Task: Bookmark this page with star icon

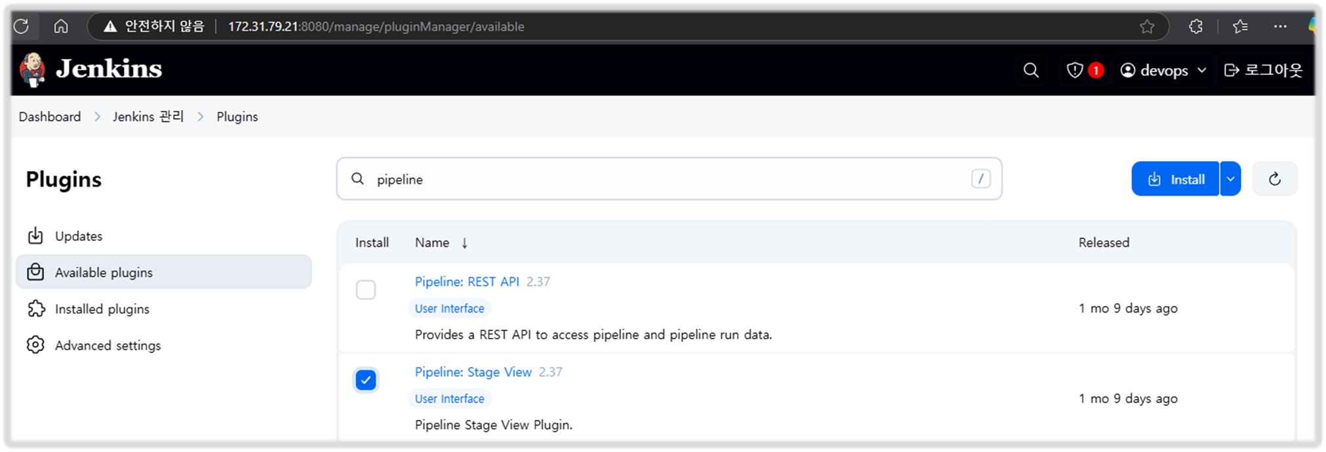Action: [1147, 26]
